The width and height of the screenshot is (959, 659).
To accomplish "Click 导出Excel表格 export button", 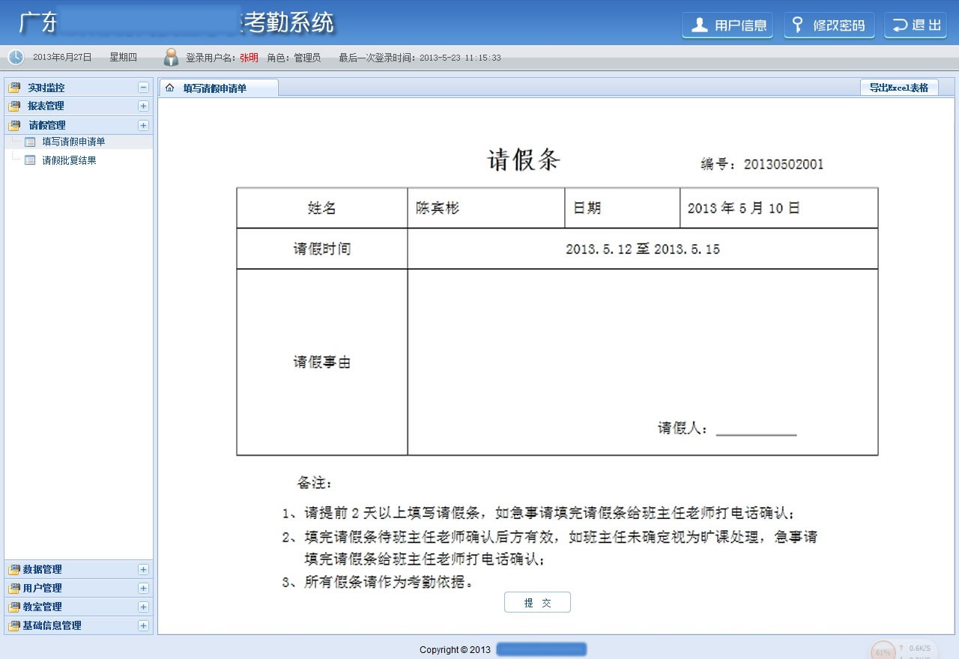I will pyautogui.click(x=899, y=88).
